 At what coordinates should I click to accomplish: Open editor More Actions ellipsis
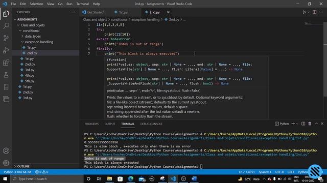(x=321, y=12)
